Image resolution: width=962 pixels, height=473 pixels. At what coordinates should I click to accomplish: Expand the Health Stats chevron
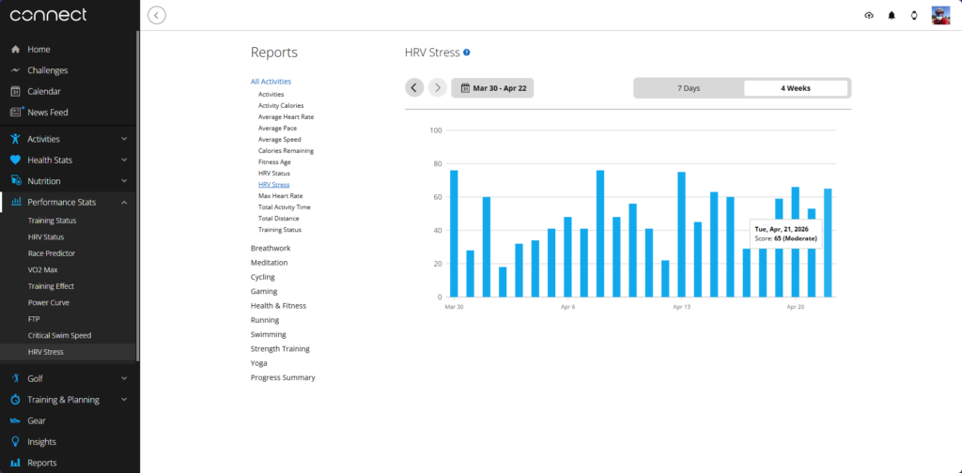[125, 160]
